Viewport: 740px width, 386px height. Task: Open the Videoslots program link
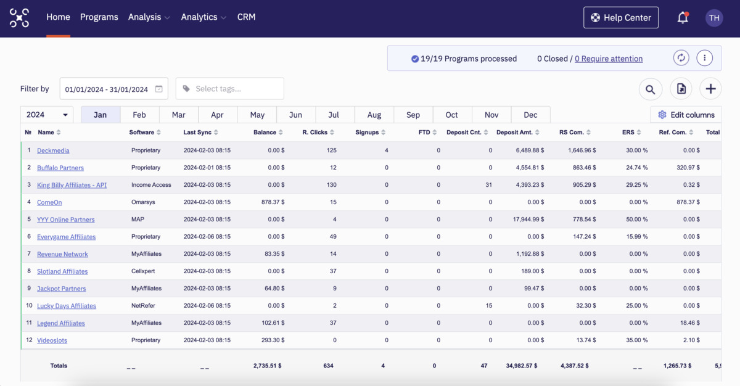tap(52, 340)
